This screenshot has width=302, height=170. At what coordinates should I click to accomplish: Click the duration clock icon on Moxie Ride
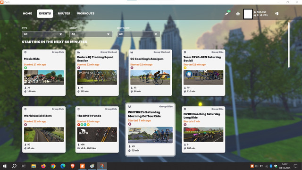25,91
